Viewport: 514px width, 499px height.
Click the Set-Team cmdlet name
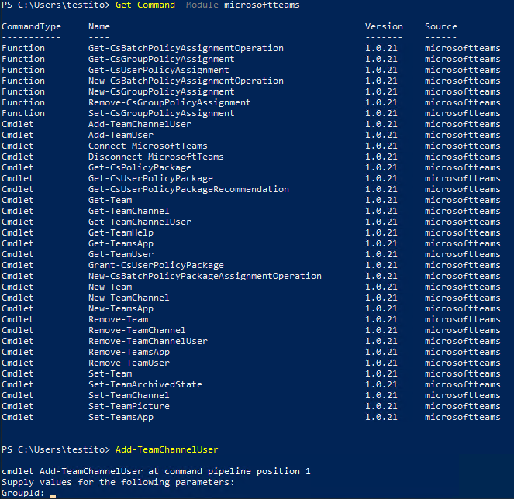[x=110, y=373]
